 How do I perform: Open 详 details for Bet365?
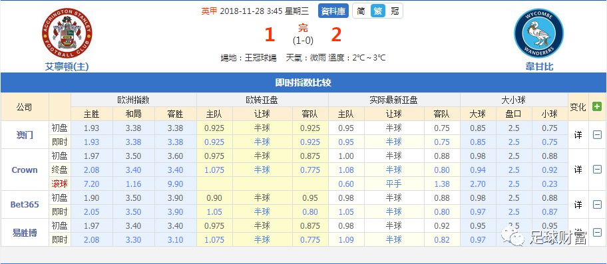point(578,204)
